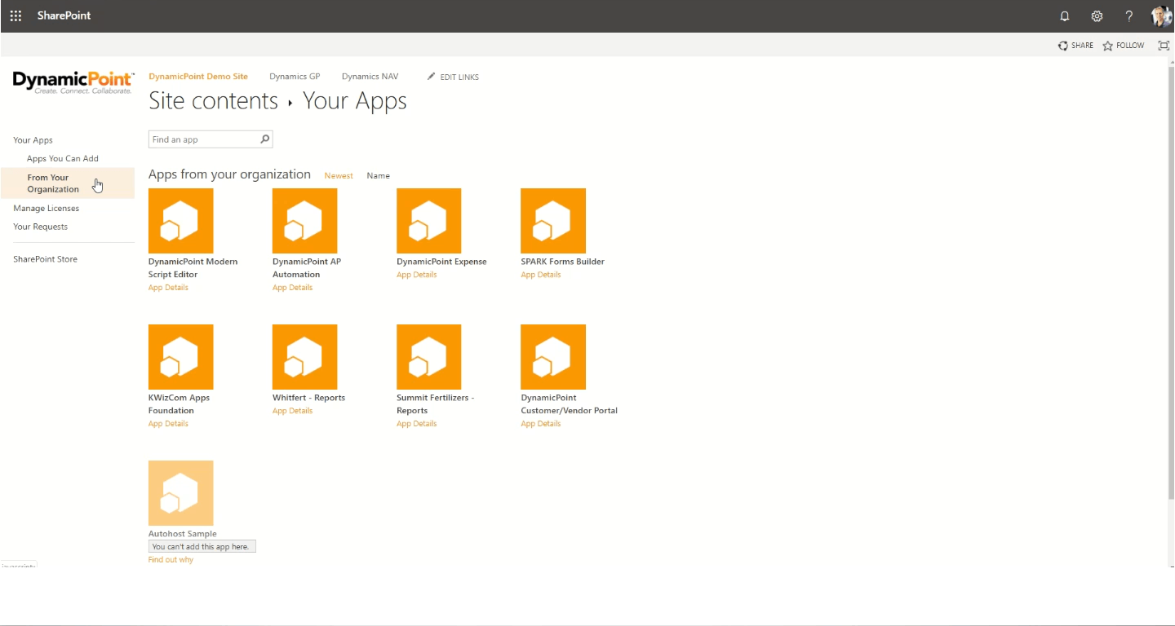App Details for Summit Fertilizers - Reports
Screen dimensions: 1175x626
[x=416, y=424]
